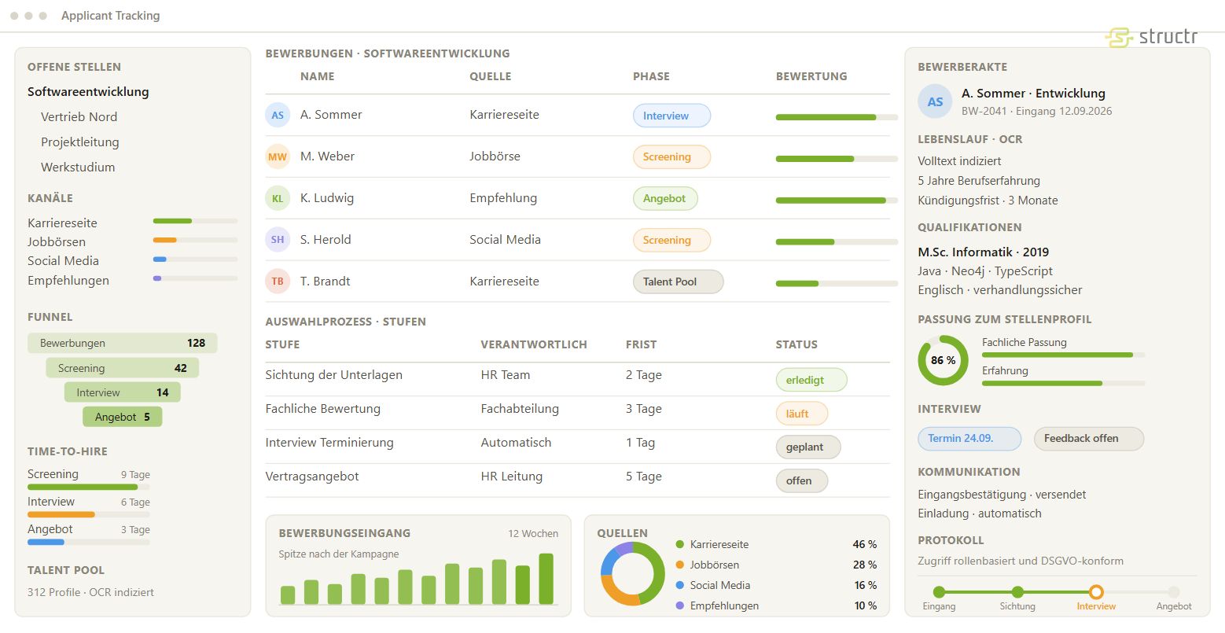Viewport: 1225px width, 633px height.
Task: Click the Feedback offen chip
Action: pos(1089,439)
